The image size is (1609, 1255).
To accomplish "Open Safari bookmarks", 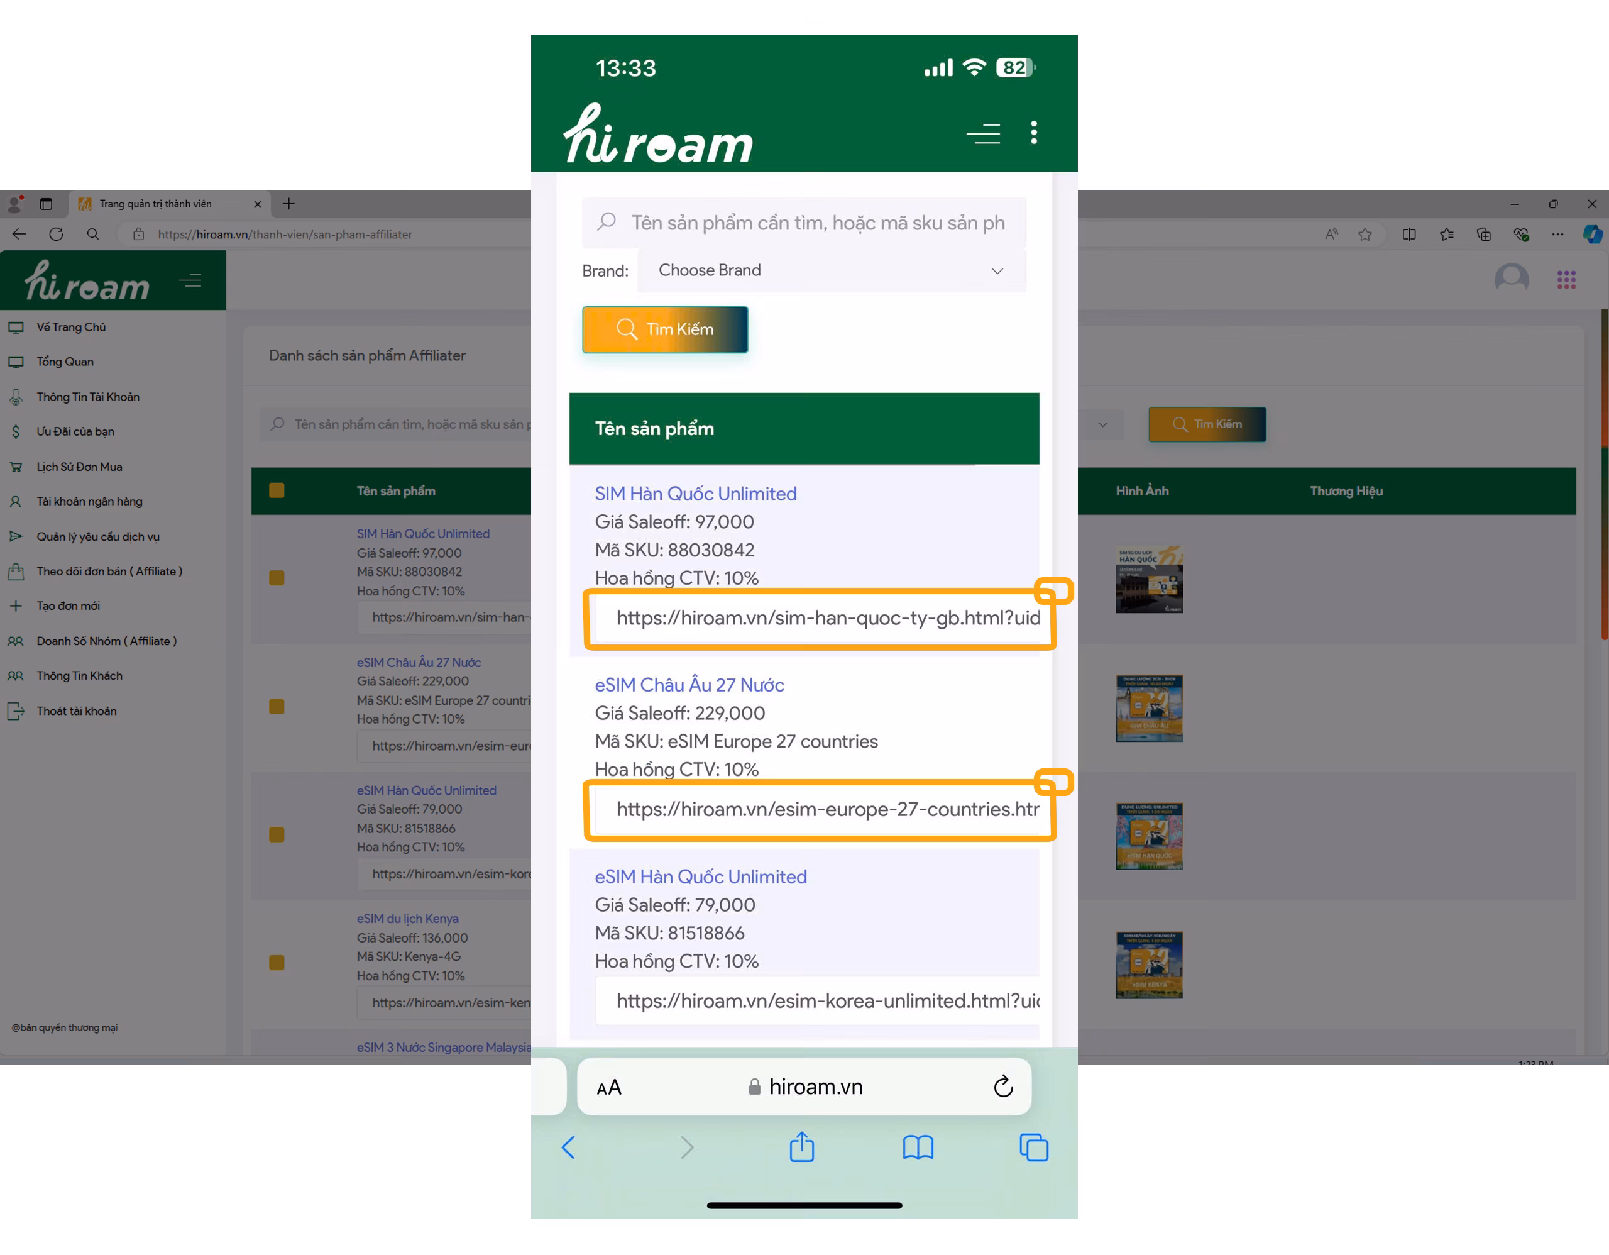I will coord(918,1147).
